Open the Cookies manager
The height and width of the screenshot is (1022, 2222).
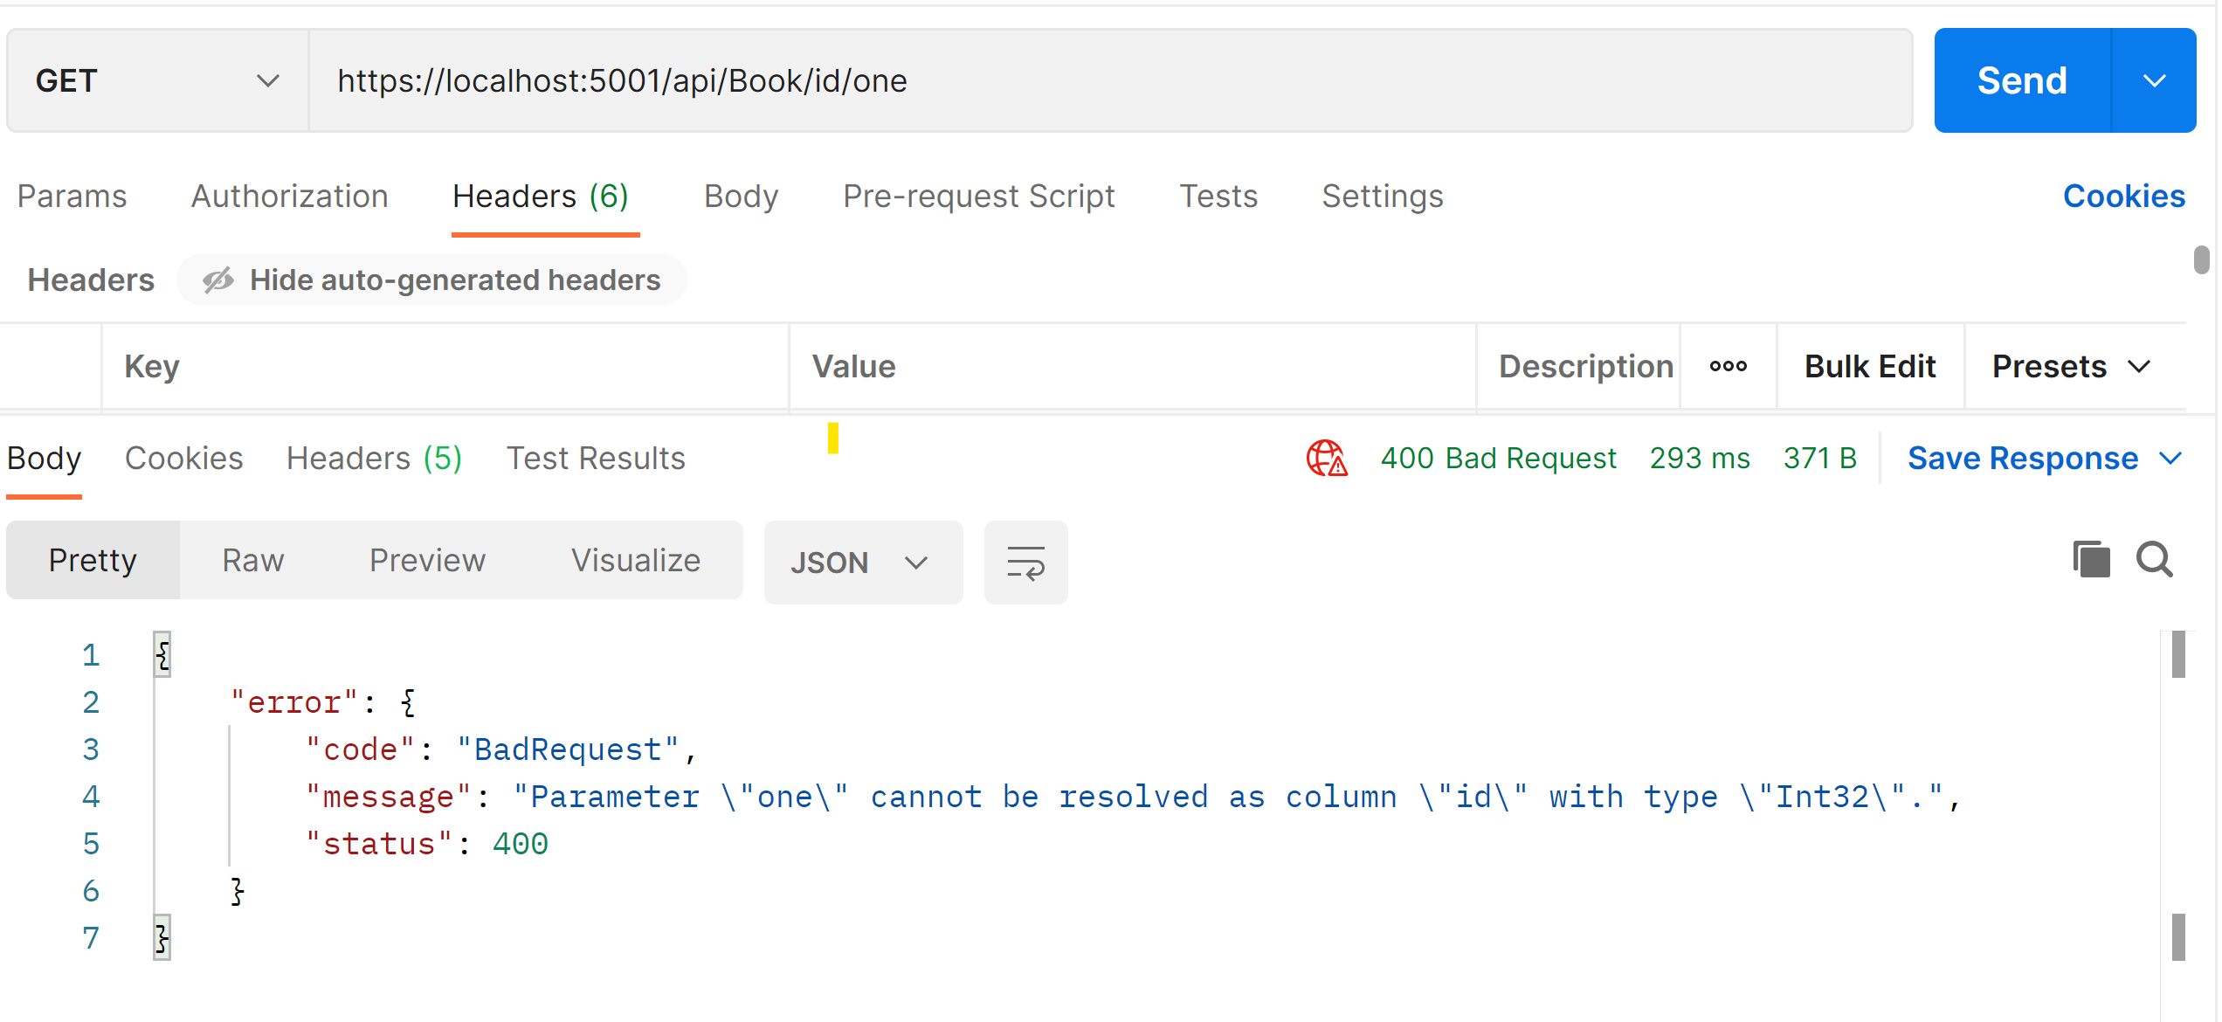(2124, 196)
